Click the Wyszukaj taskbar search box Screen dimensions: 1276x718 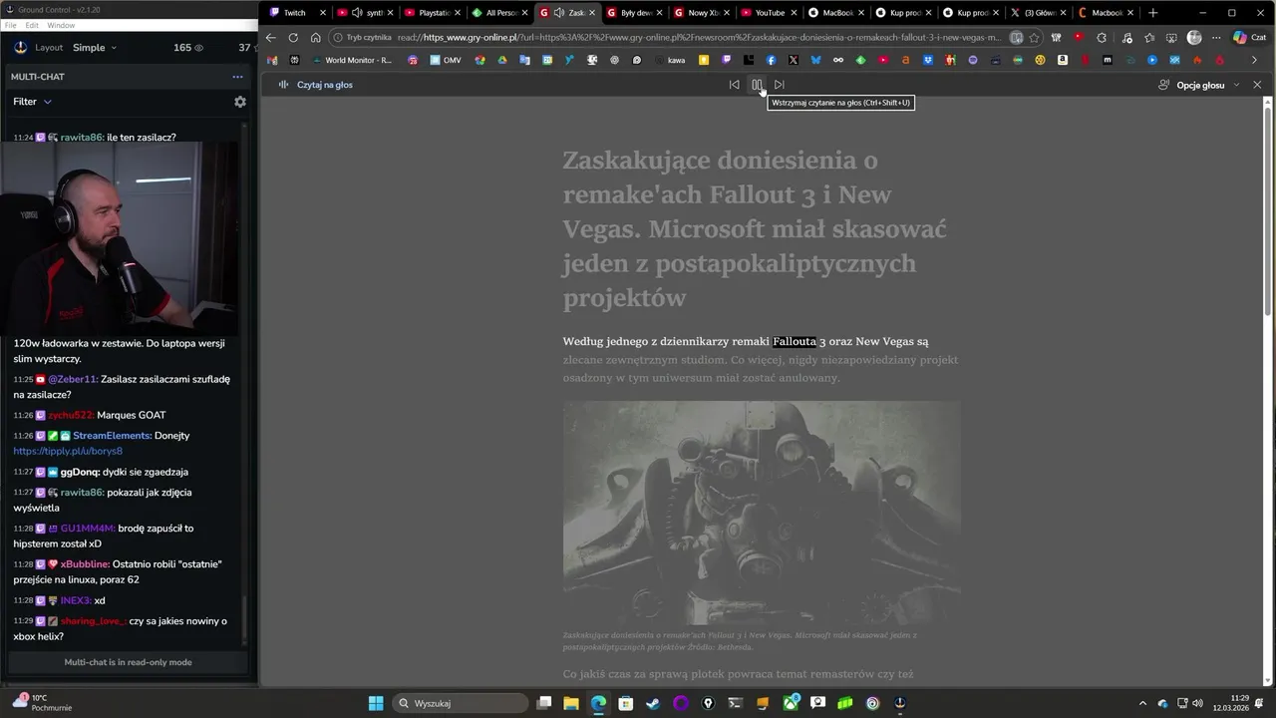pos(460,703)
